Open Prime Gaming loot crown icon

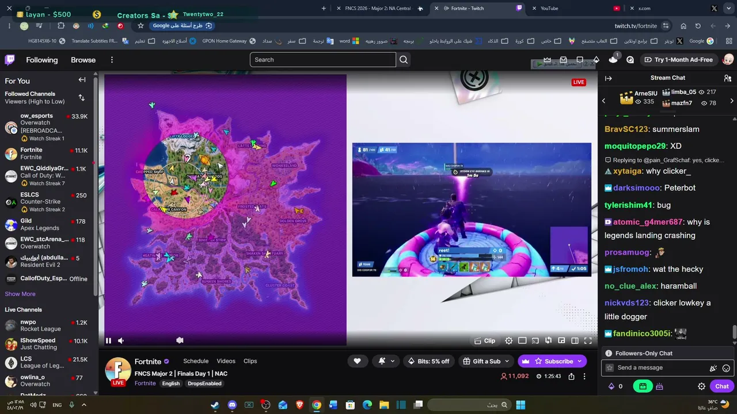[x=548, y=60]
